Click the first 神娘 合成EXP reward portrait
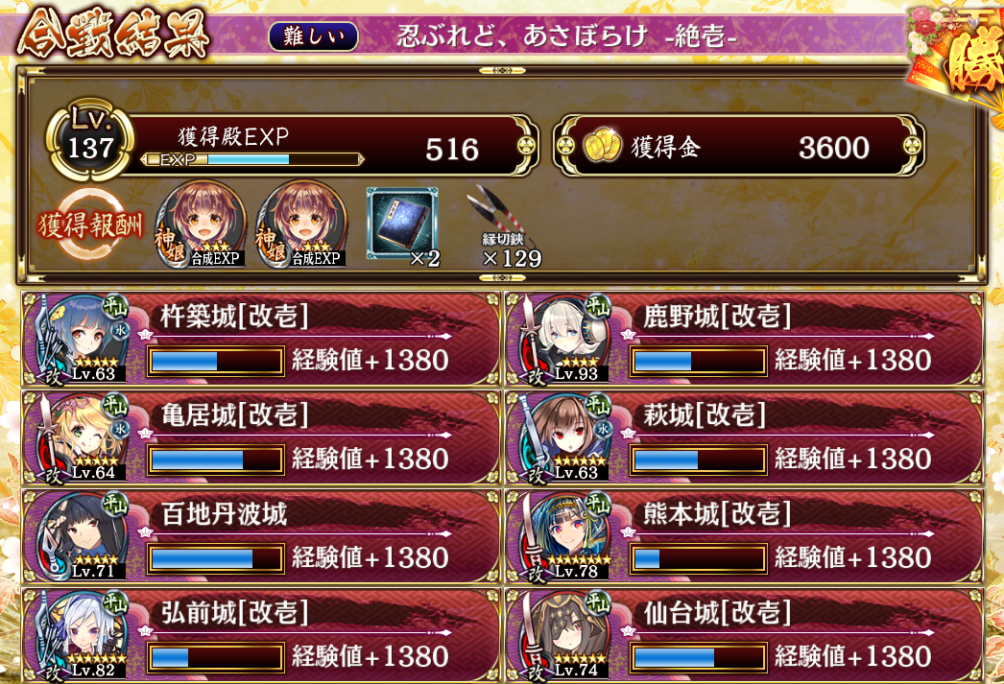This screenshot has height=684, width=1004. (201, 224)
